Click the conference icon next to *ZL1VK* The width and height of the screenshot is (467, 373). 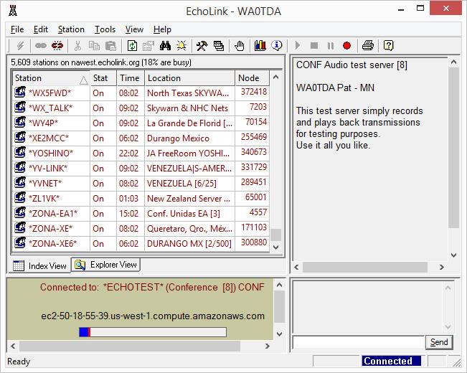point(20,197)
